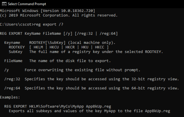Click HKCU in the ROOTKEY list
The image size is (184, 117).
coord(54,47)
